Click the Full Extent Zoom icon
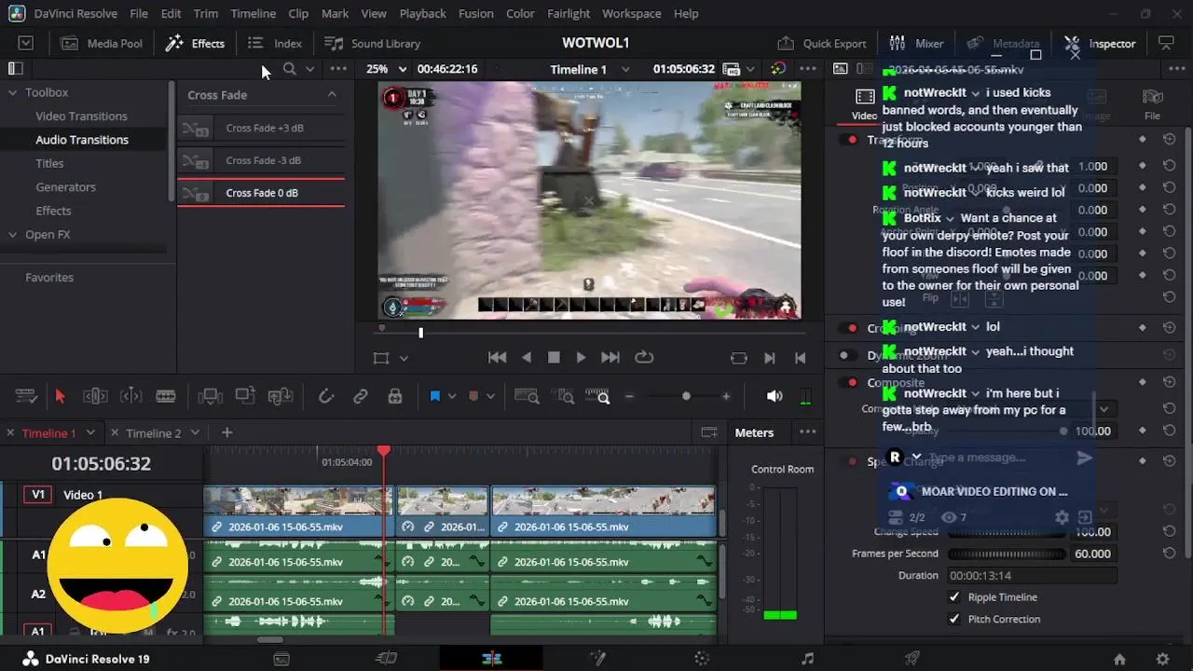 point(527,396)
